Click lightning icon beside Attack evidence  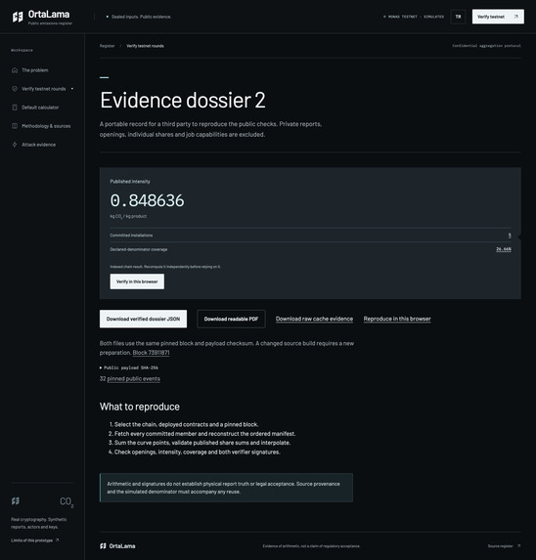15,145
